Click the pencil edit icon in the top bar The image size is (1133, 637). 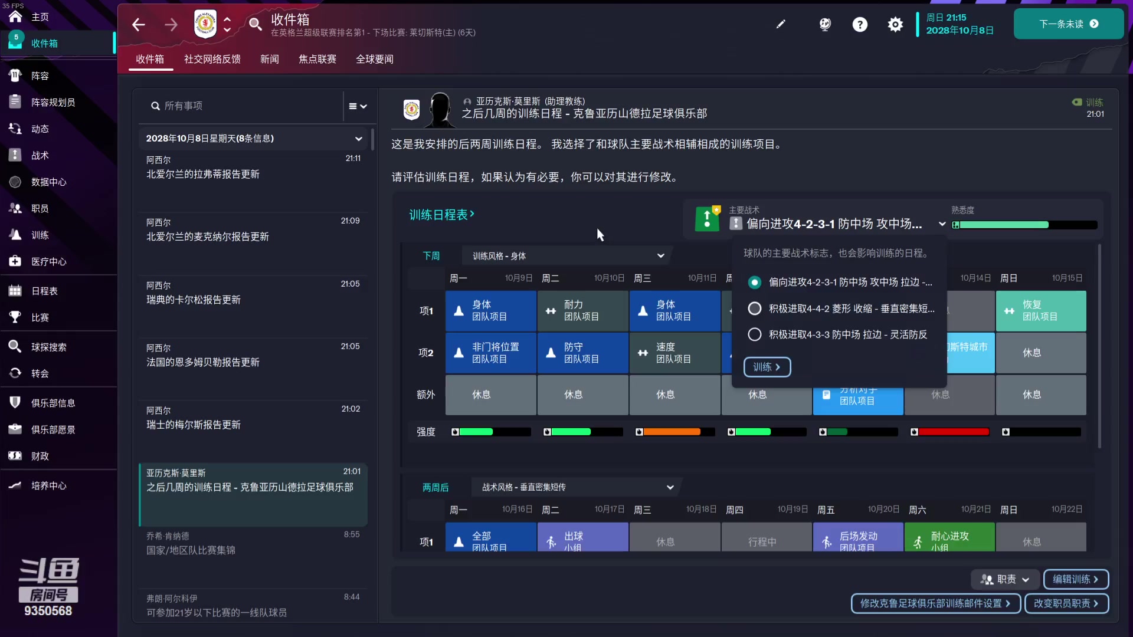[781, 24]
